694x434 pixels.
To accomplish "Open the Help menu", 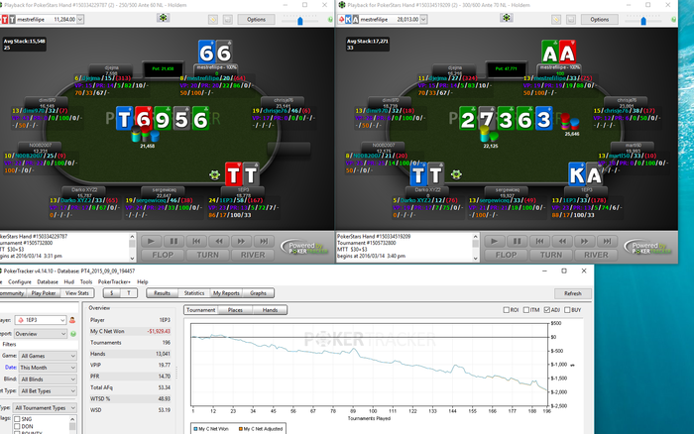I will (x=143, y=281).
